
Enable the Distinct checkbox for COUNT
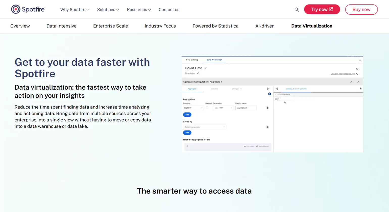coord(207,107)
